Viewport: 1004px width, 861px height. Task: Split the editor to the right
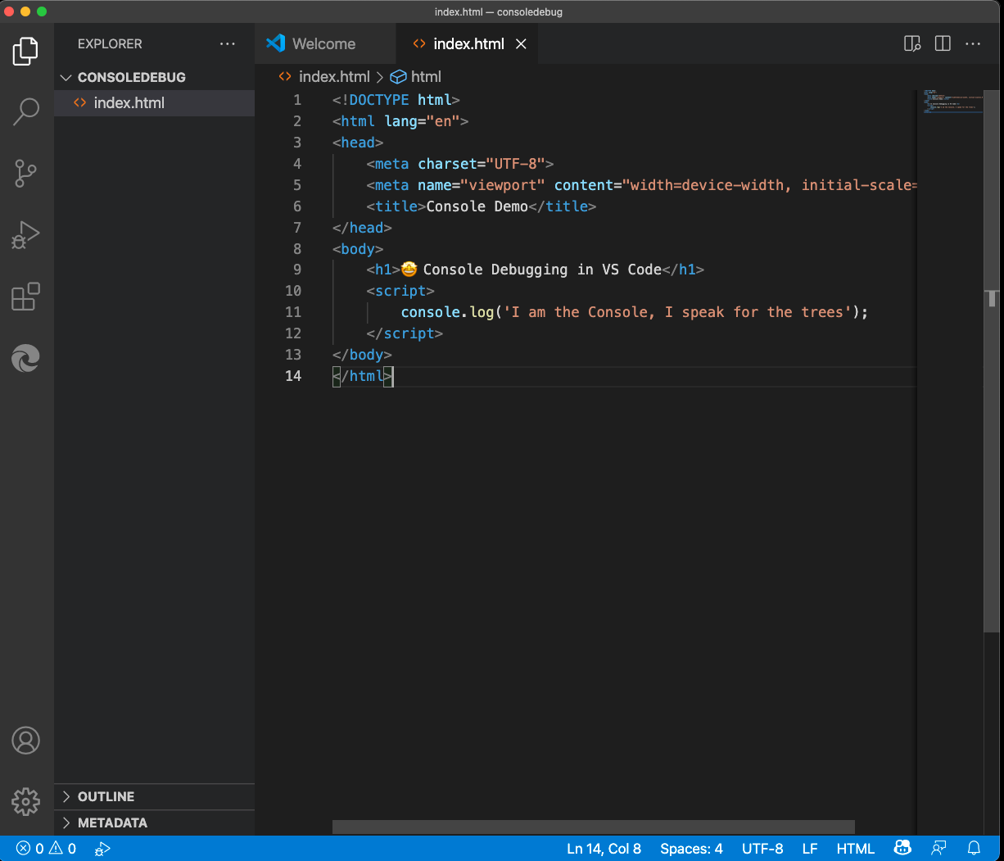(x=943, y=43)
